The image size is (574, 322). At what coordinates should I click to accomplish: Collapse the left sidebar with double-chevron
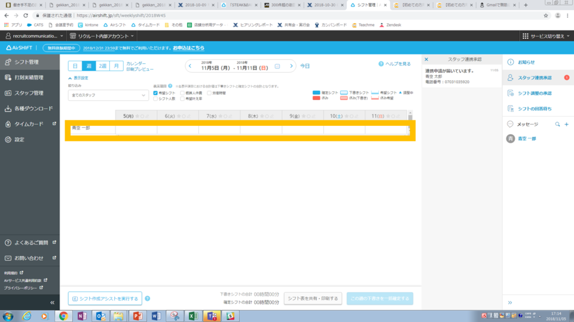(52, 303)
